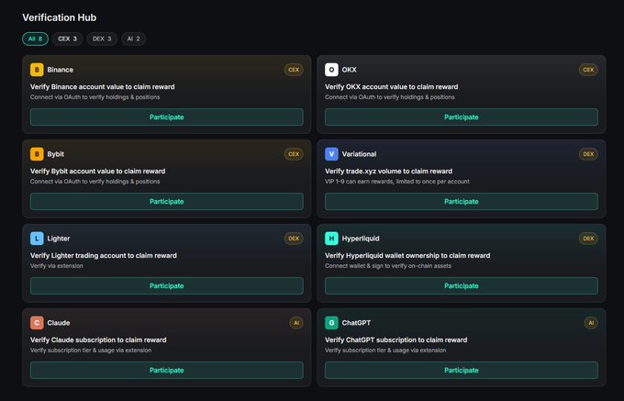Click Participate on ChatGPT card

[x=462, y=370]
